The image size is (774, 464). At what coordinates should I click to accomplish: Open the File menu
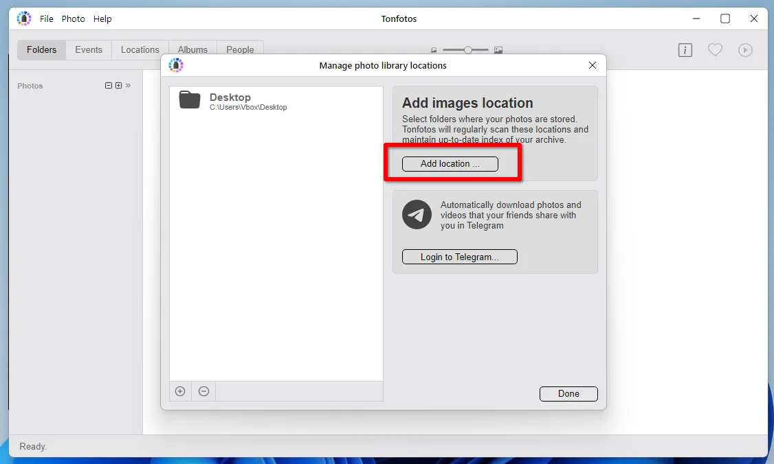point(46,19)
